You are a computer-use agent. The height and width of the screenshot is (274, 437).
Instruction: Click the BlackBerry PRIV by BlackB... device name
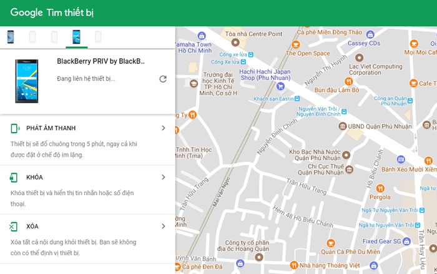pyautogui.click(x=101, y=61)
